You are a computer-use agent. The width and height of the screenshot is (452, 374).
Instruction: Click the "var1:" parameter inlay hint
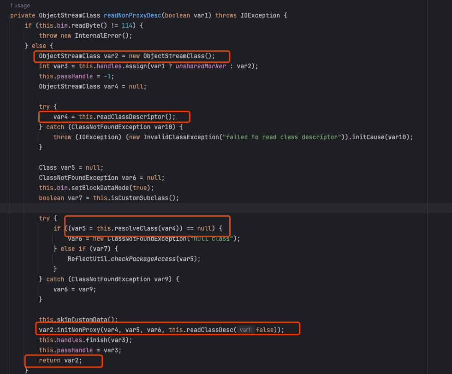(247, 330)
